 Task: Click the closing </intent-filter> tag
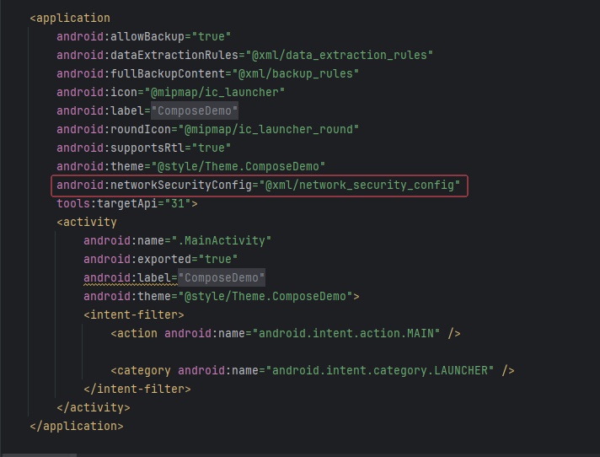[x=137, y=390]
